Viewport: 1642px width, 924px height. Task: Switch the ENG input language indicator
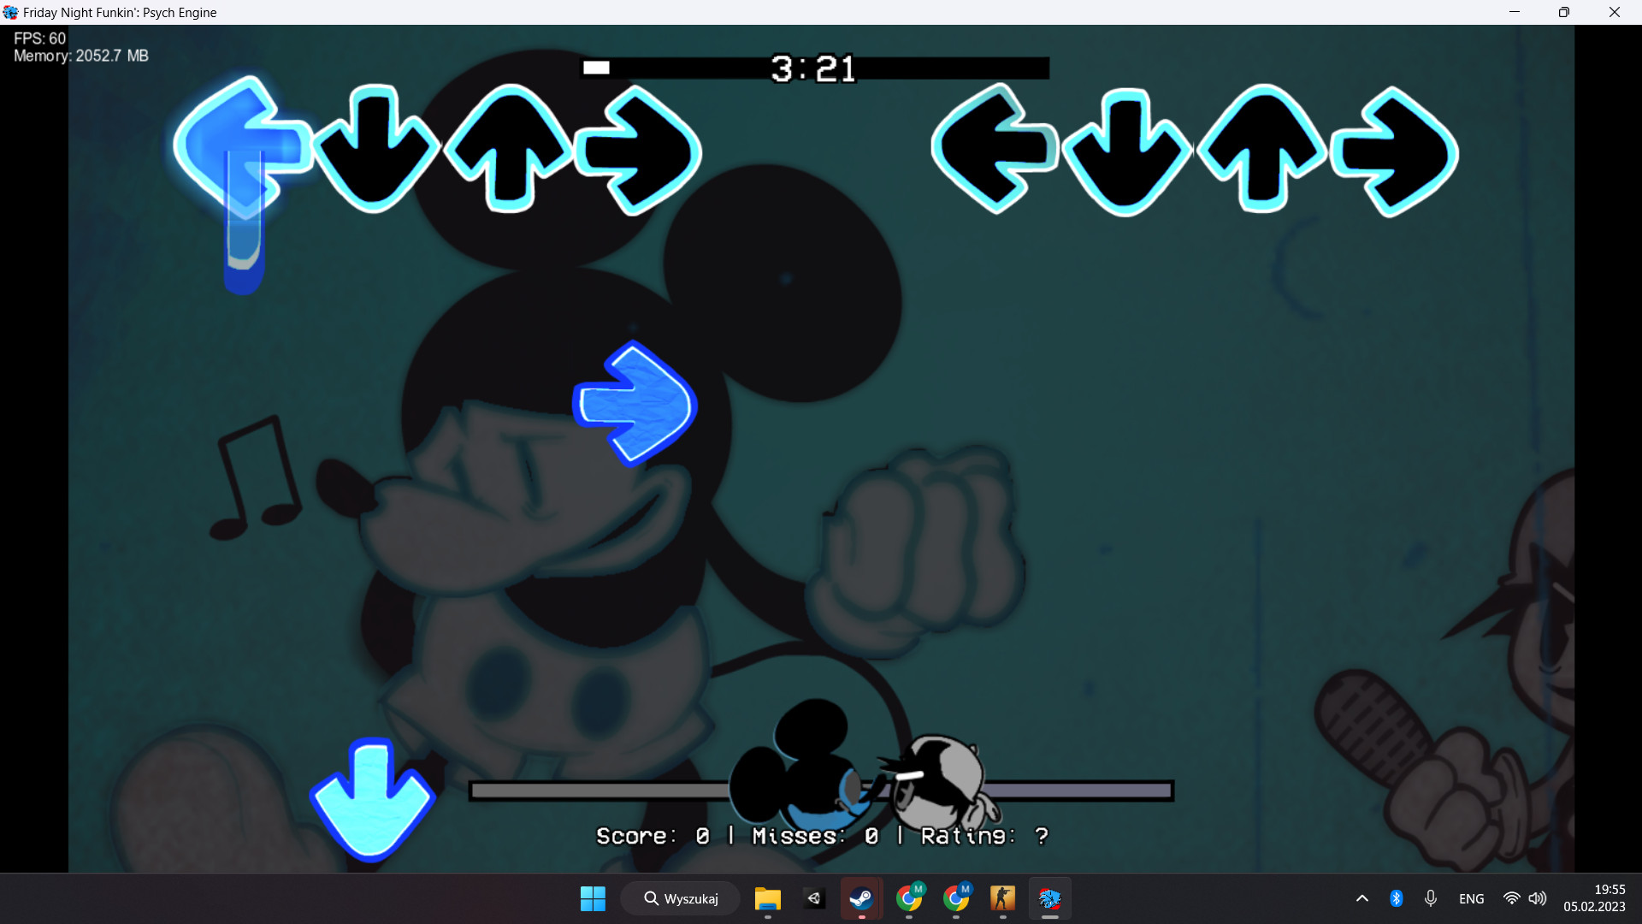pyautogui.click(x=1472, y=898)
